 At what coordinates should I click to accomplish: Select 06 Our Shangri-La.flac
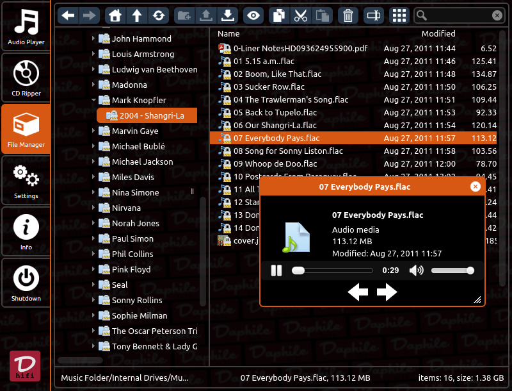(x=353, y=125)
